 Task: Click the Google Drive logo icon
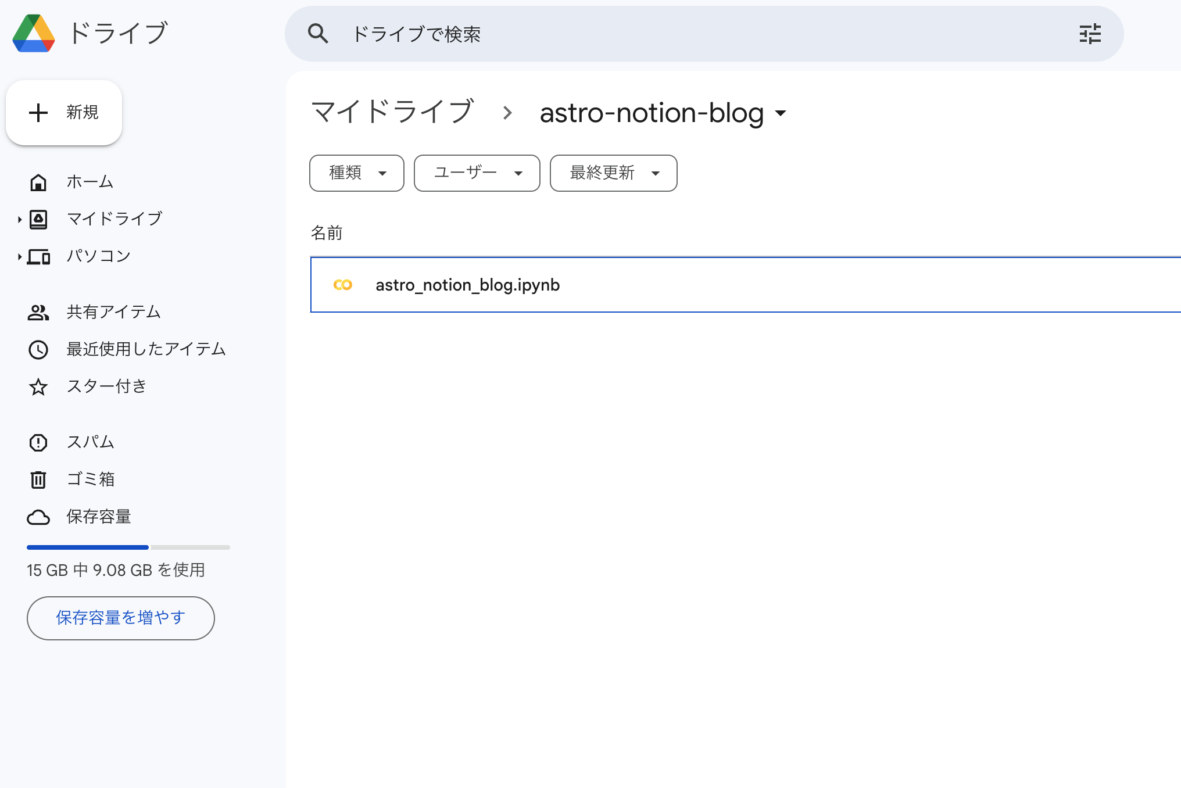click(x=34, y=33)
